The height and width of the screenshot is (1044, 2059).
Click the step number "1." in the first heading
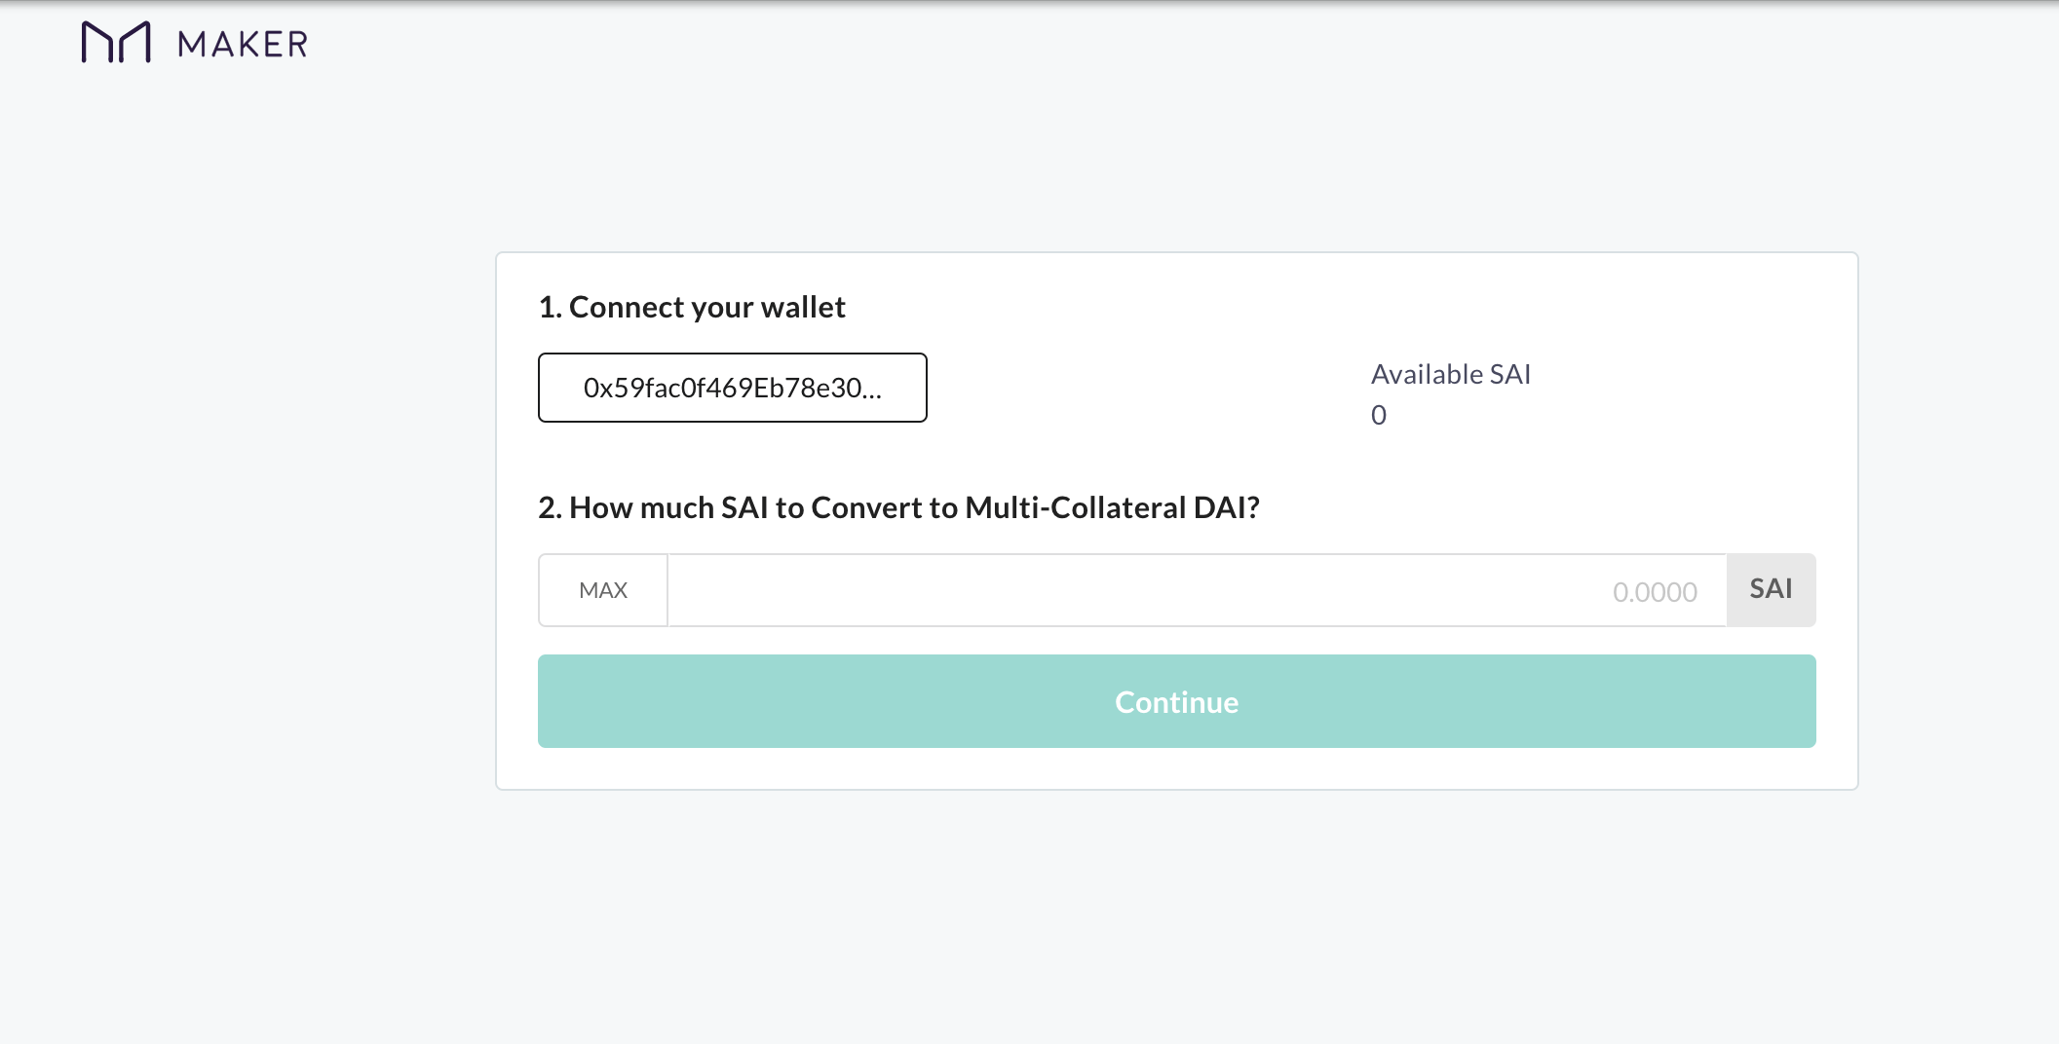[x=550, y=308]
